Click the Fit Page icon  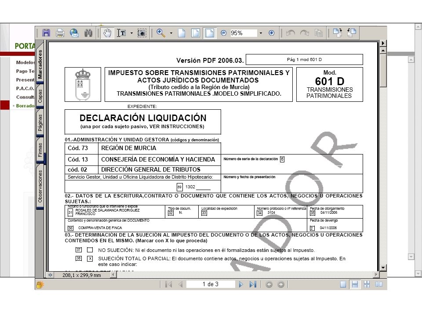[x=196, y=33]
